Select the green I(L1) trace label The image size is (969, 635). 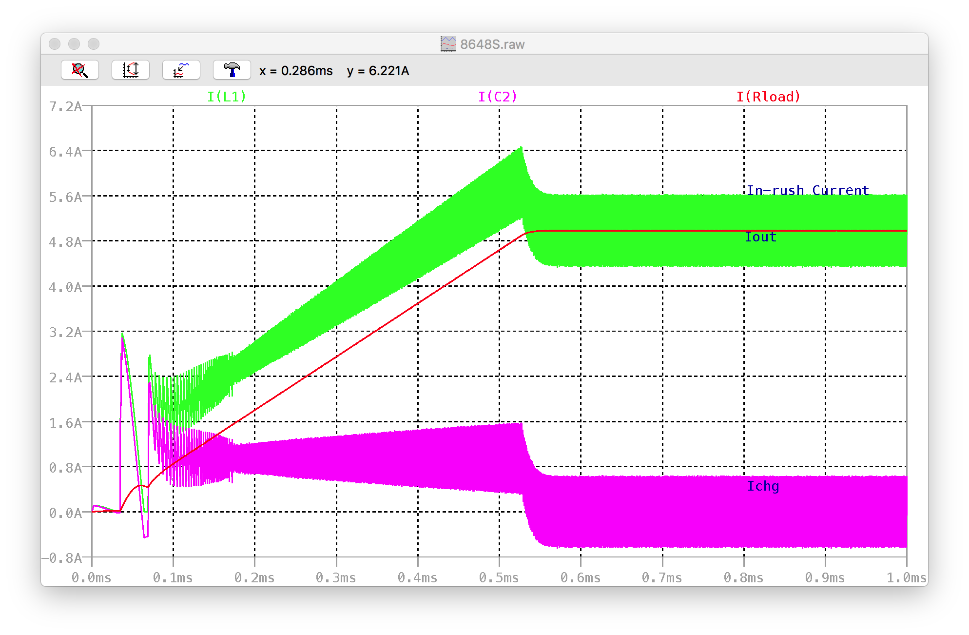[227, 97]
